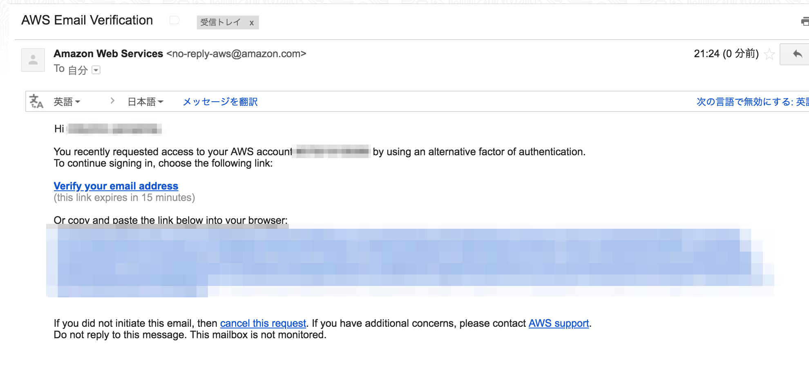This screenshot has width=809, height=366.
Task: Click メッセージを翻訳 to translate message
Action: click(x=220, y=102)
